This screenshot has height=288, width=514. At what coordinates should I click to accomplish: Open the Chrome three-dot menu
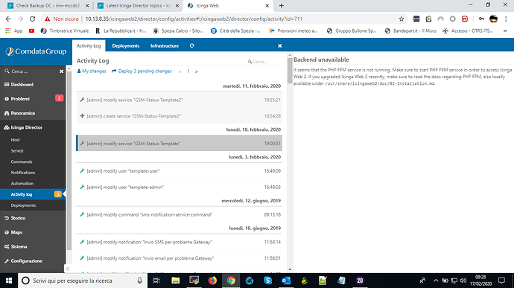506,19
